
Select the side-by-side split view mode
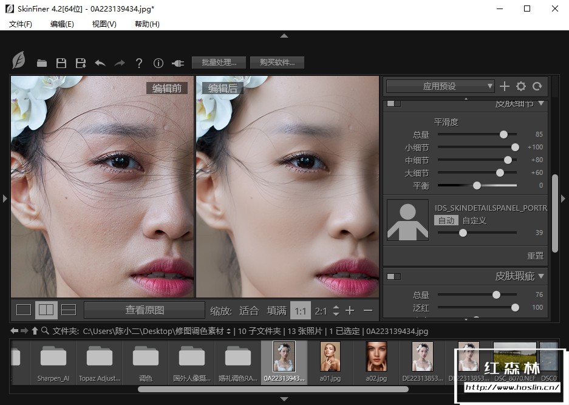click(46, 310)
